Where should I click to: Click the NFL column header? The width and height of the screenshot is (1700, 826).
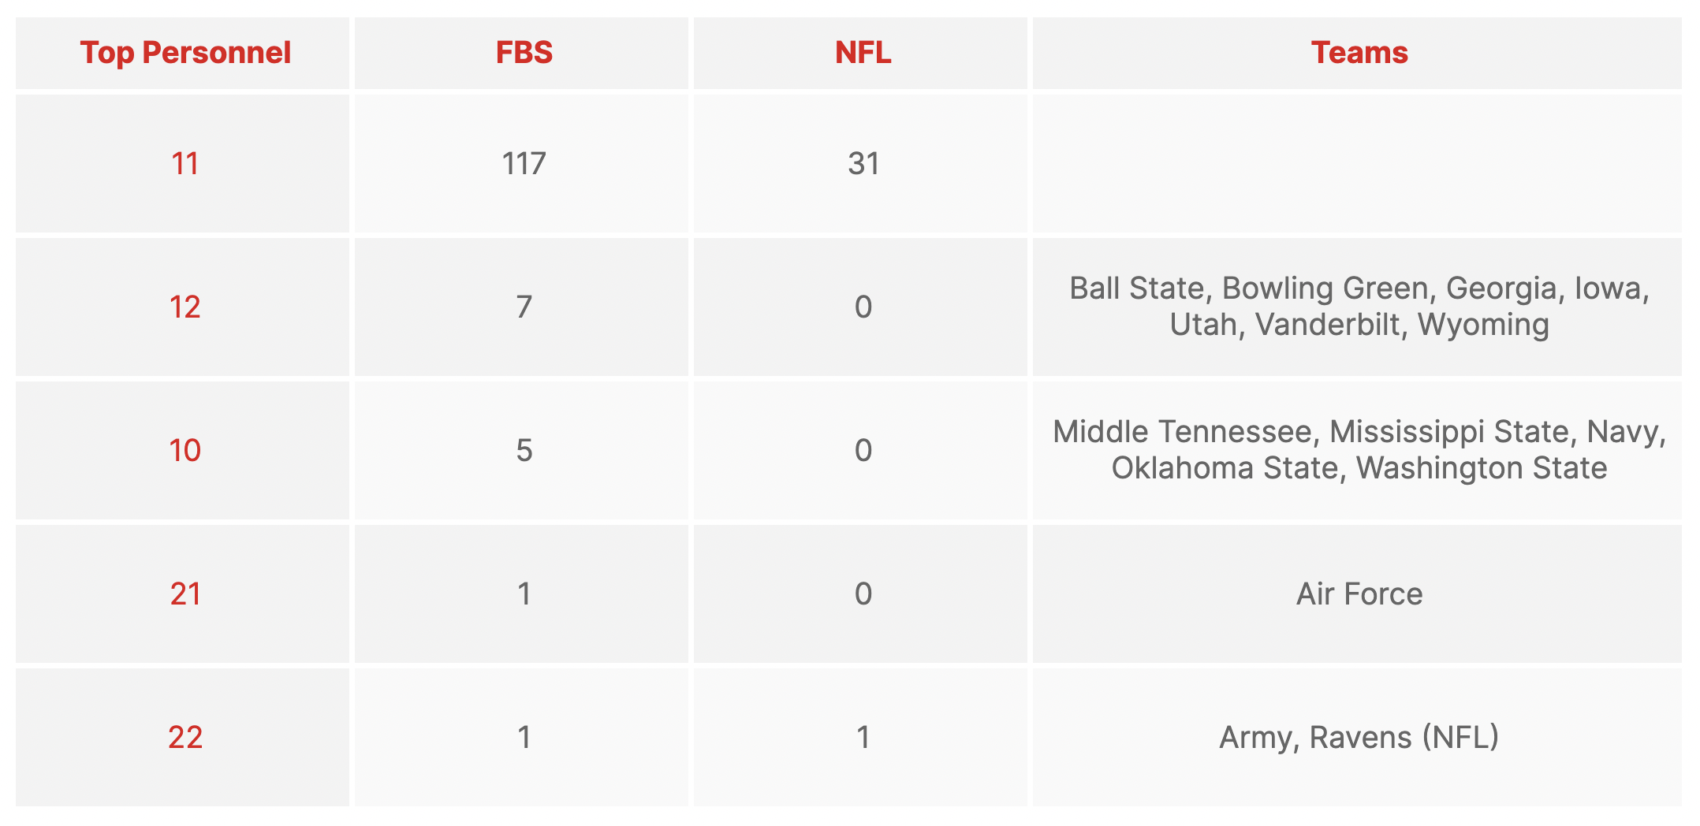tap(863, 53)
